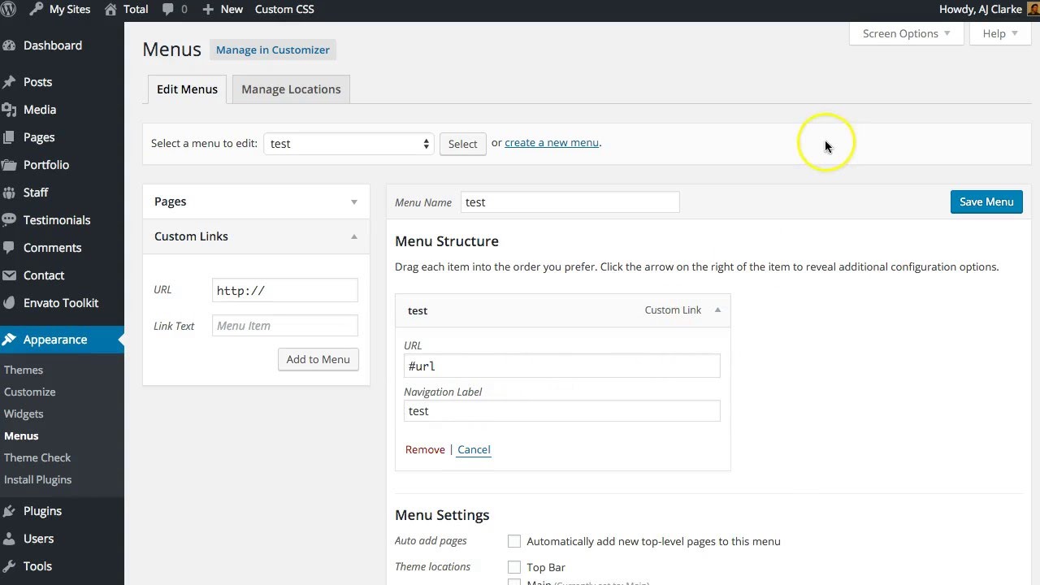Click the Save Menu button
The image size is (1040, 585).
tap(986, 201)
